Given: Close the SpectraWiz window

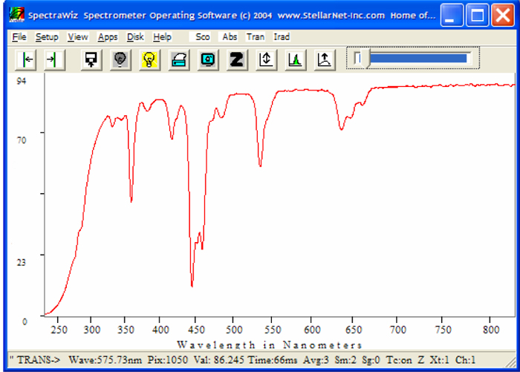Looking at the screenshot, I should 503,15.
